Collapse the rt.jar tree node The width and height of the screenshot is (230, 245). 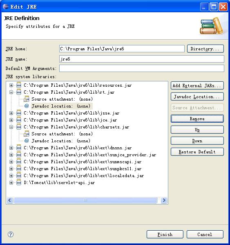pos(11,92)
